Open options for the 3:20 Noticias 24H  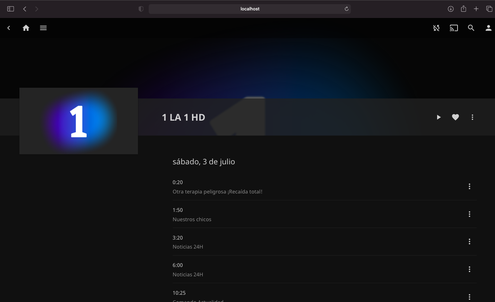[x=469, y=242]
